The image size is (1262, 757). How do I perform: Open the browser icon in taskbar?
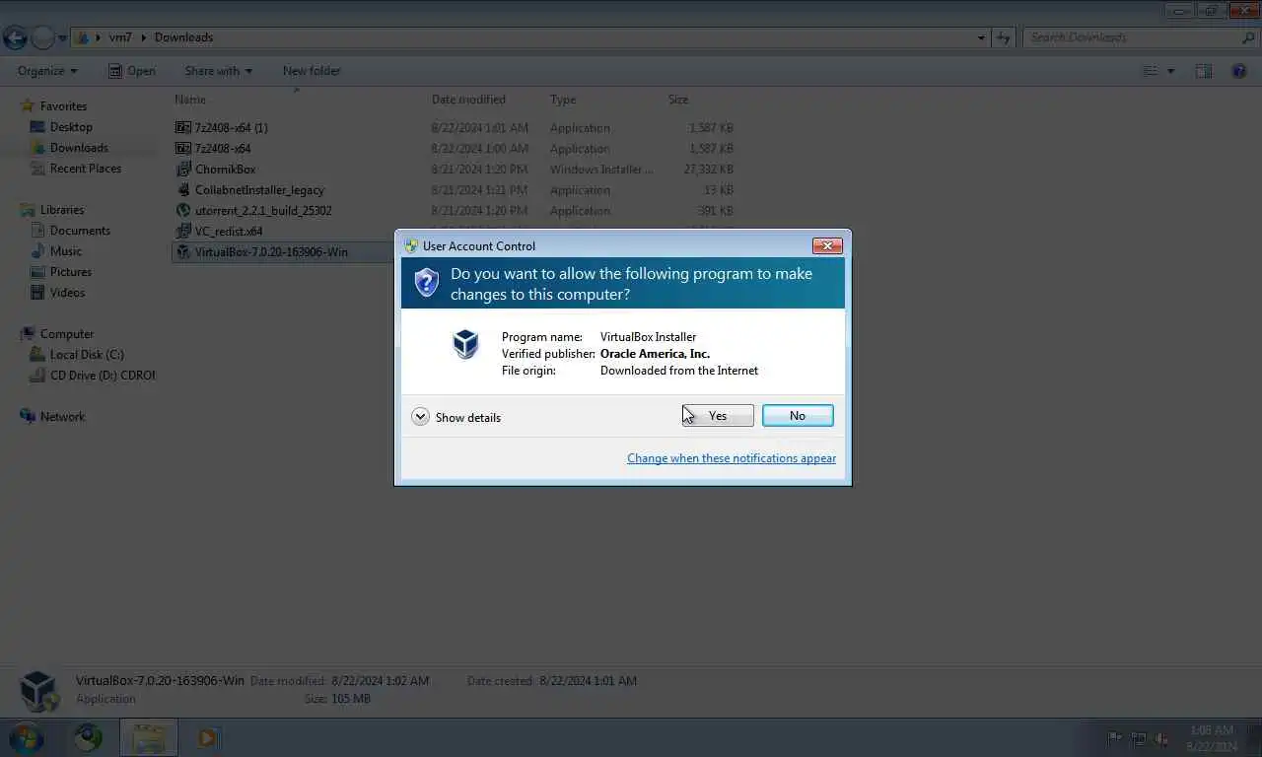click(89, 737)
